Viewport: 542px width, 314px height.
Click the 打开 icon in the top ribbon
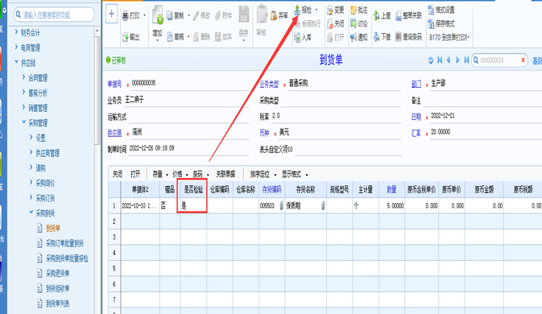330,37
